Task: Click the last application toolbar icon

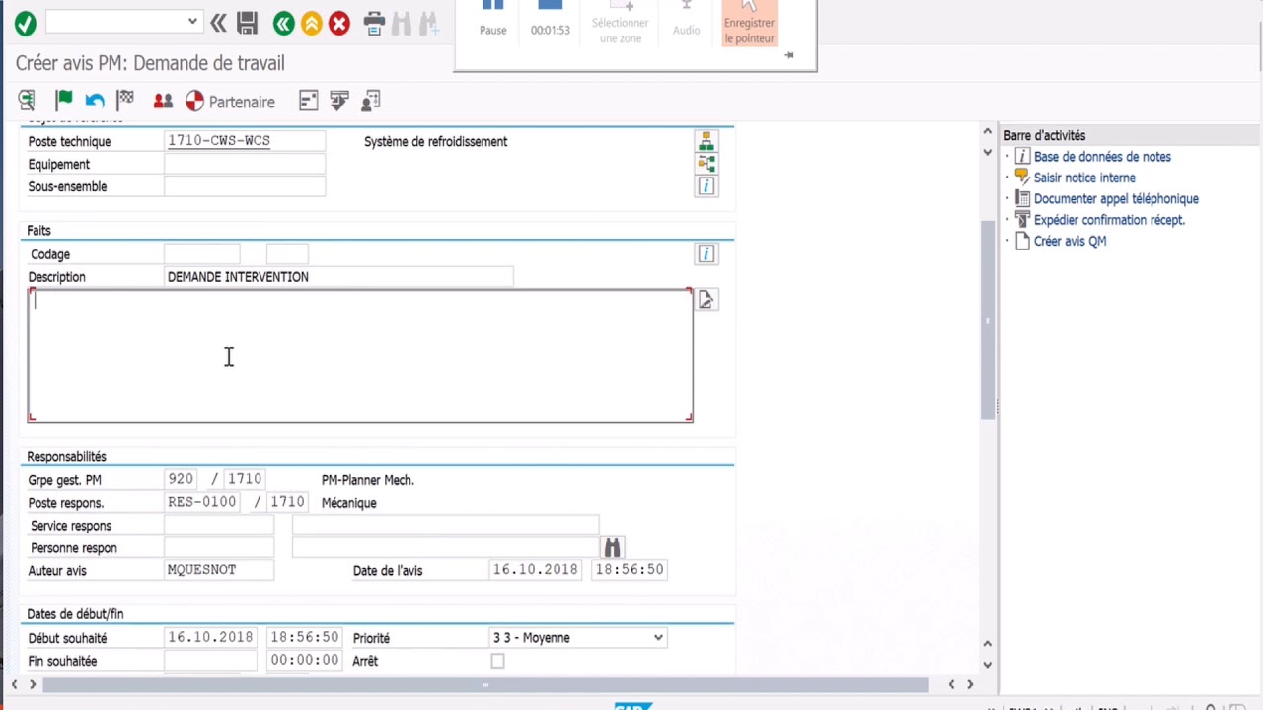Action: click(x=371, y=101)
